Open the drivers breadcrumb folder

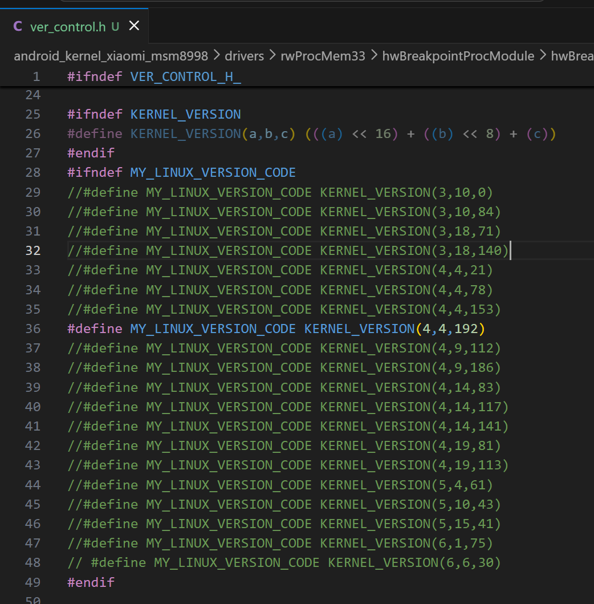244,56
